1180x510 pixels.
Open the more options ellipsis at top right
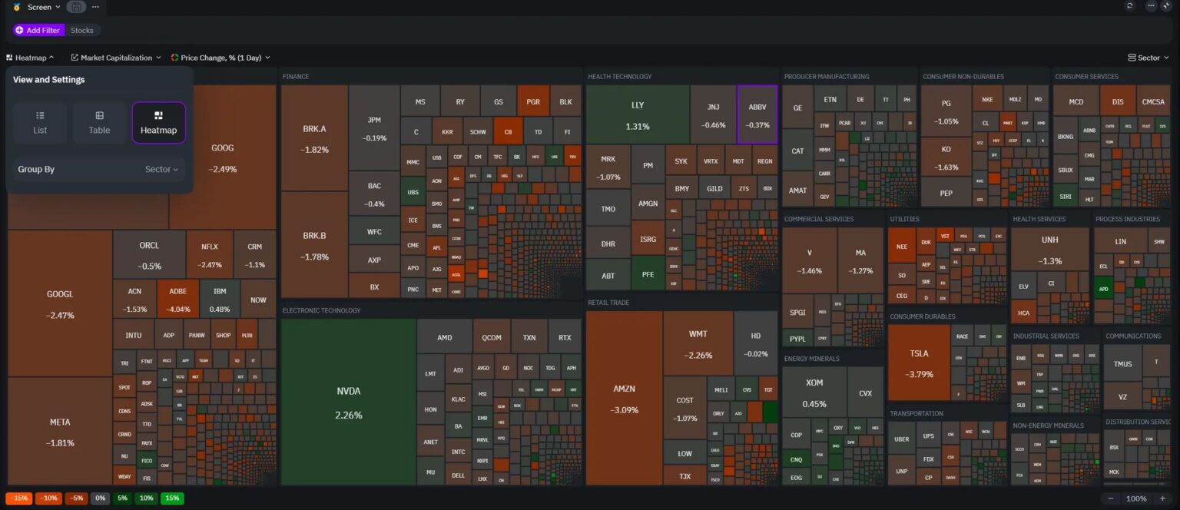coord(1152,6)
